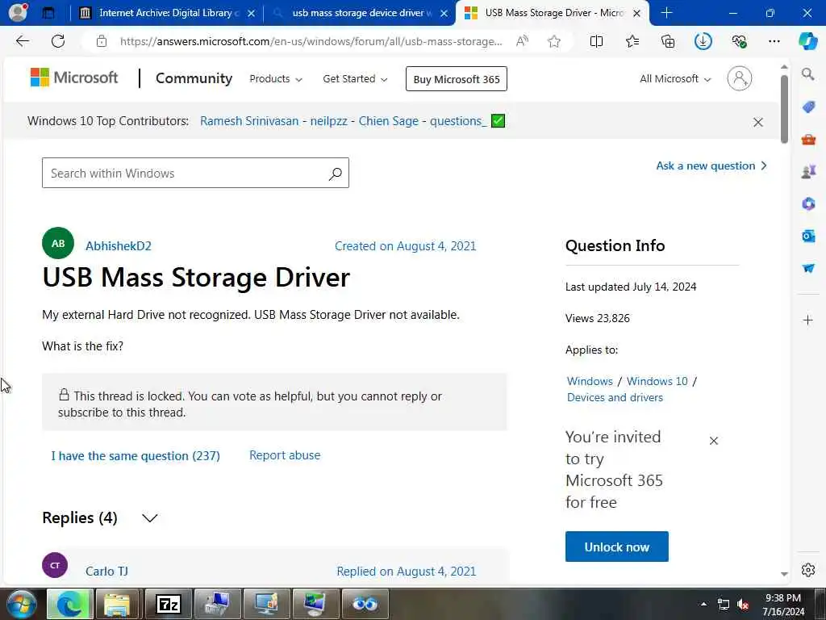Open Edge Settings and more menu
The height and width of the screenshot is (620, 826).
pyautogui.click(x=774, y=41)
